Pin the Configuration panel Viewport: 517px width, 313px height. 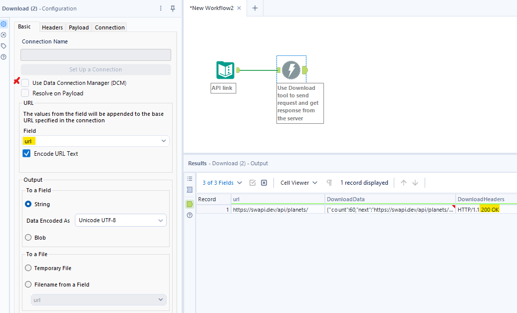173,8
